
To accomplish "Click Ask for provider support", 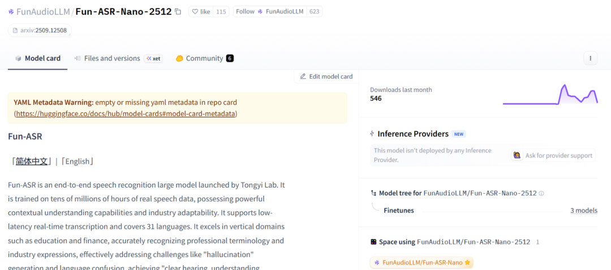I will 553,155.
